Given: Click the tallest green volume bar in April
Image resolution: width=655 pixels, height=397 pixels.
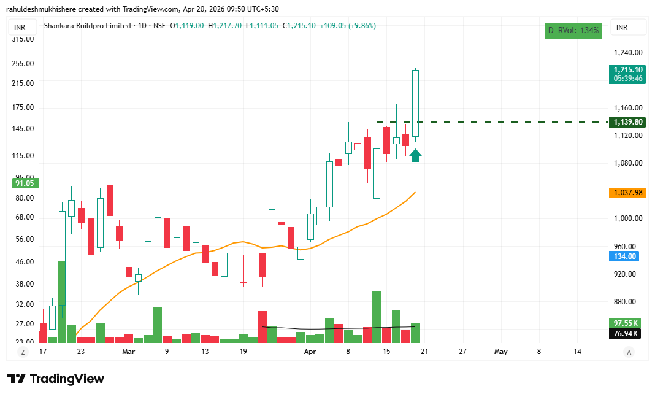Looking at the screenshot, I should pyautogui.click(x=377, y=317).
